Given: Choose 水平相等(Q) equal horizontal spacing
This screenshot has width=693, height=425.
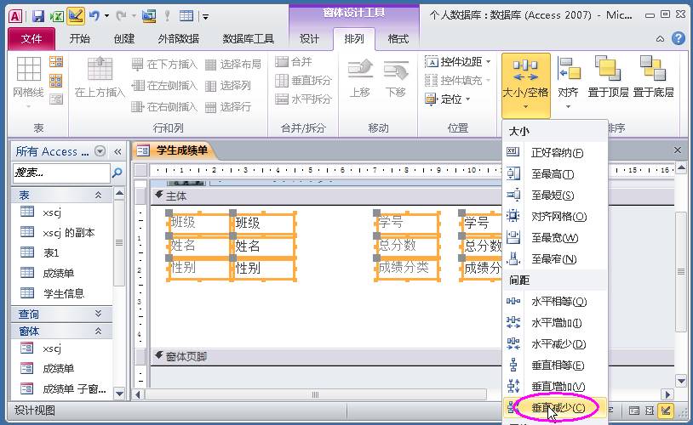Looking at the screenshot, I should (555, 302).
